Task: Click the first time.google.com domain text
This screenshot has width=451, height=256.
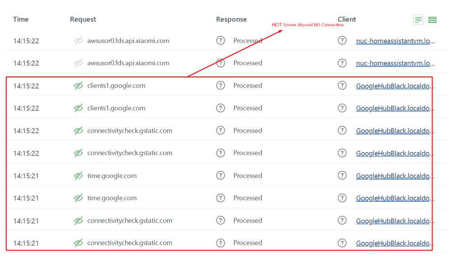Action: (112, 175)
